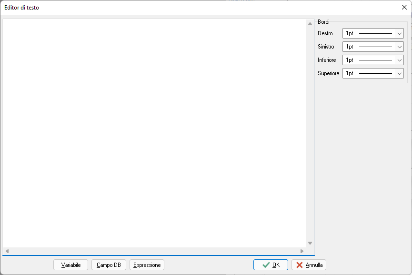The height and width of the screenshot is (275, 412).
Task: Confirm with the OK button
Action: click(271, 265)
